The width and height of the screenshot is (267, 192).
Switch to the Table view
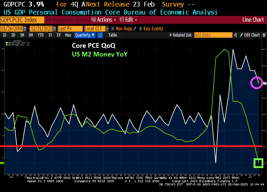(112, 35)
